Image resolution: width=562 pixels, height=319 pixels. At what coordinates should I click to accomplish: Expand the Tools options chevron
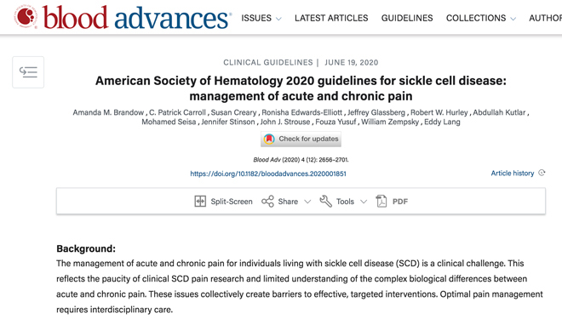364,202
